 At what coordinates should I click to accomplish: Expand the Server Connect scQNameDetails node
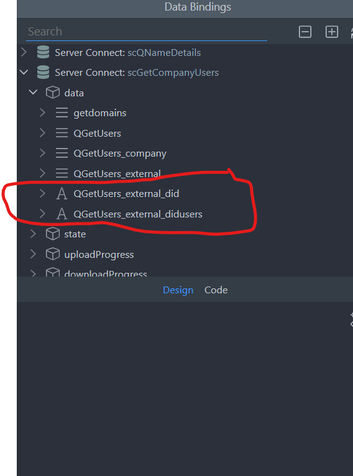[24, 52]
